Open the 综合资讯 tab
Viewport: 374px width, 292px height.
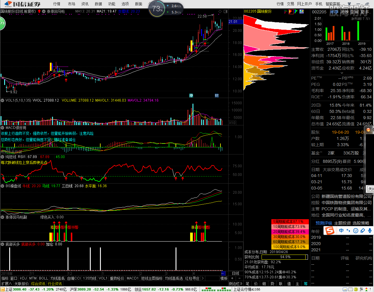pos(38,284)
